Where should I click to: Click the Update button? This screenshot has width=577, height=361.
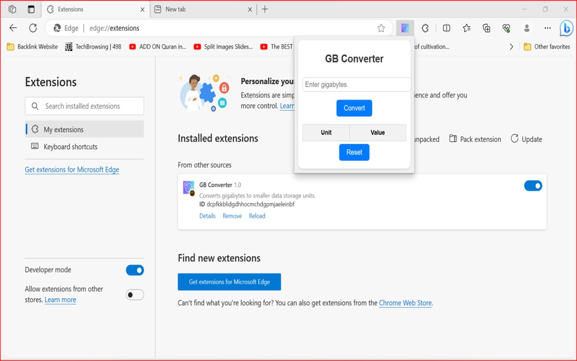pyautogui.click(x=527, y=139)
